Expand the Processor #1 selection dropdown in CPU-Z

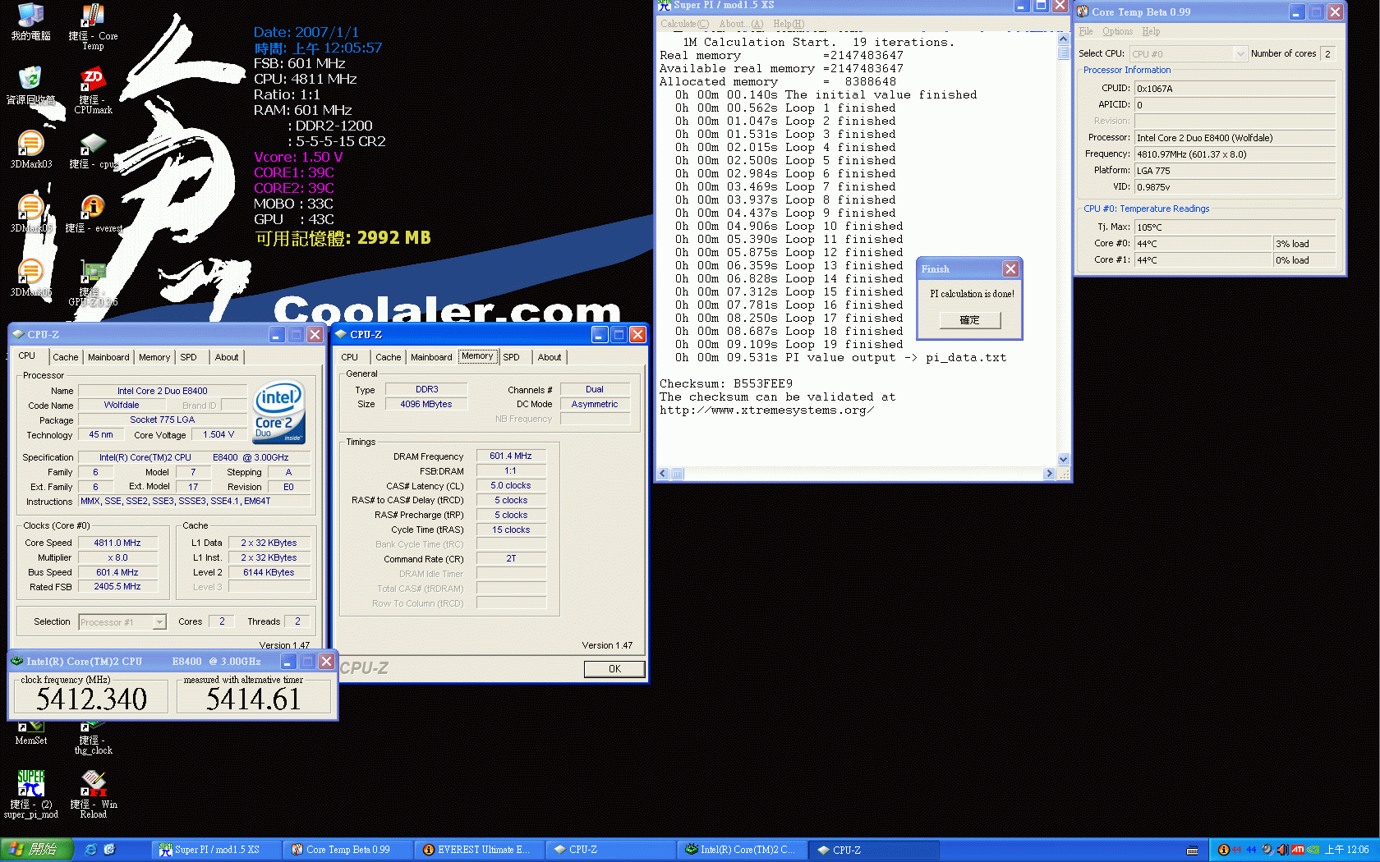click(159, 622)
